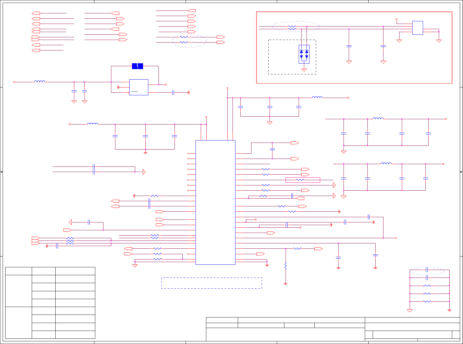This screenshot has width=463, height=344.
Task: Select the only vertically oriented resistor symbol
Action: coord(286,266)
